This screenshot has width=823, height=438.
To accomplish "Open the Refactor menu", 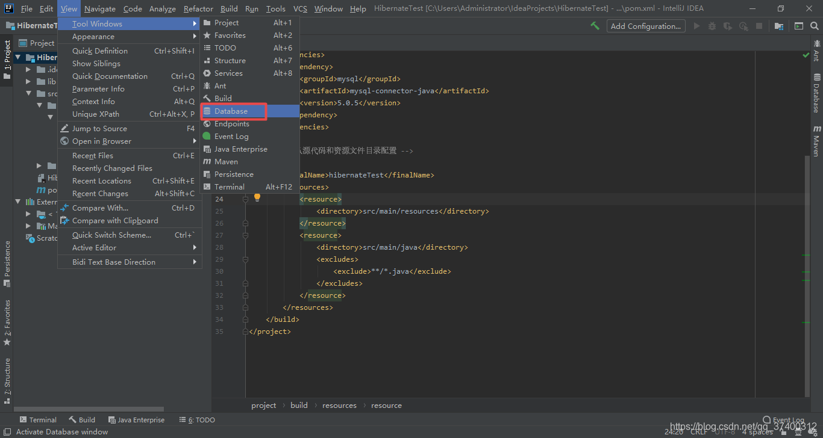I will (198, 8).
